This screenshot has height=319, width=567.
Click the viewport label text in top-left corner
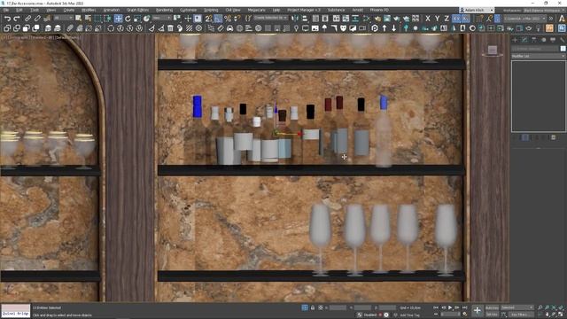(42, 37)
